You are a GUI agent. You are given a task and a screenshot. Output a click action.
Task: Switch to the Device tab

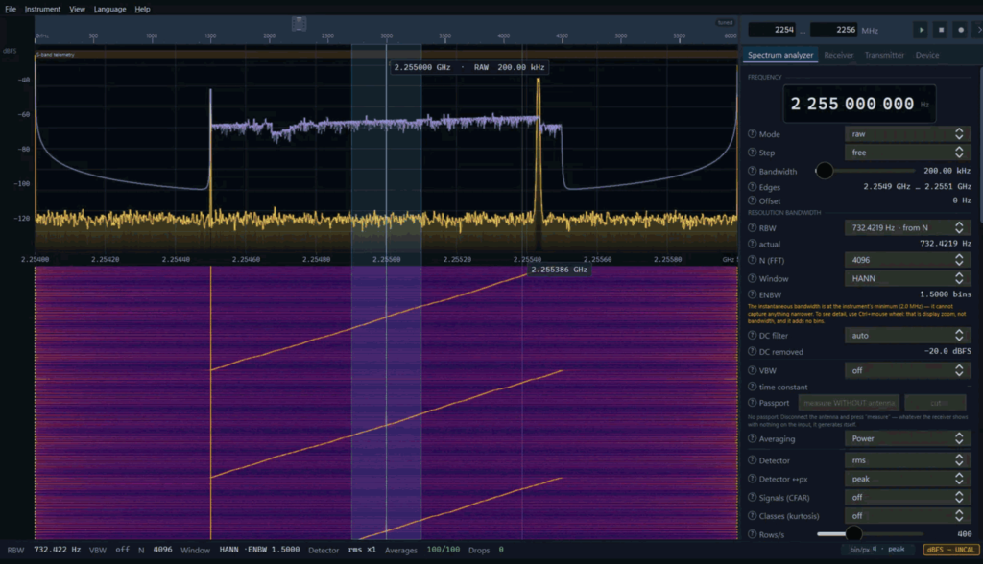point(927,55)
